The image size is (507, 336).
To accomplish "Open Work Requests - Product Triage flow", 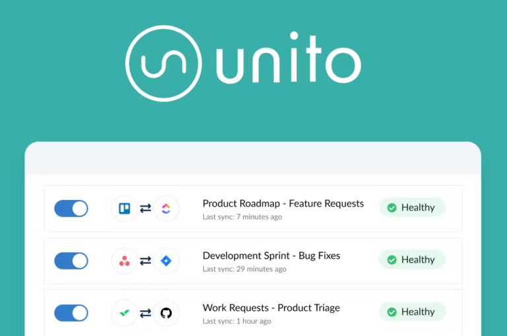I will pos(271,308).
